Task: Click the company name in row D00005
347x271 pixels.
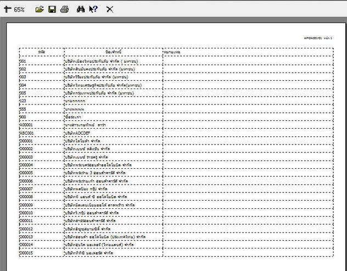Action: pyautogui.click(x=96, y=173)
